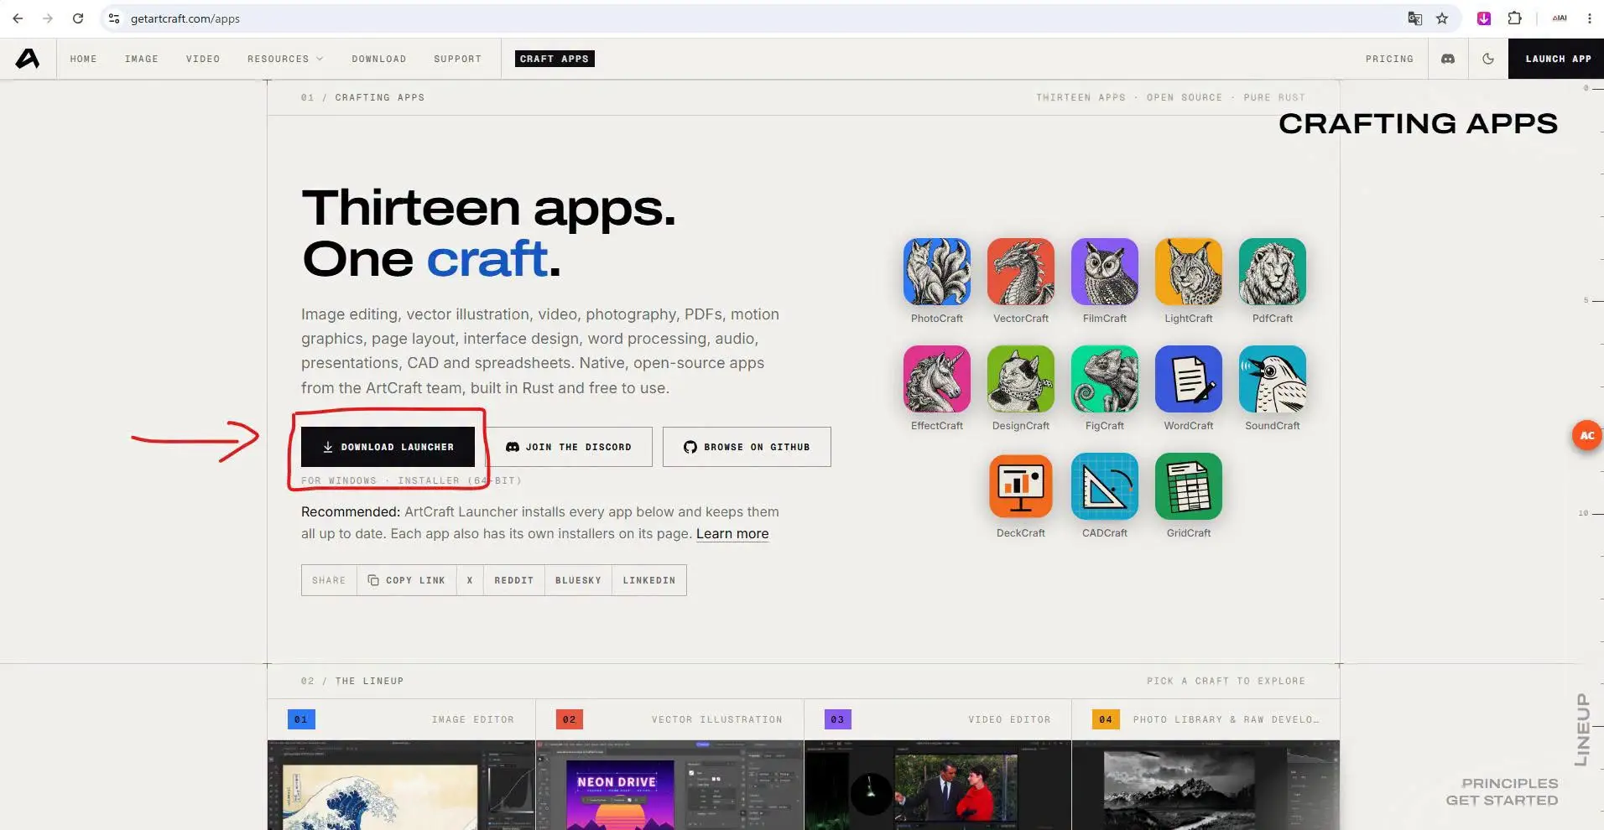This screenshot has height=830, width=1604.
Task: Follow the Learn more link
Action: point(732,534)
